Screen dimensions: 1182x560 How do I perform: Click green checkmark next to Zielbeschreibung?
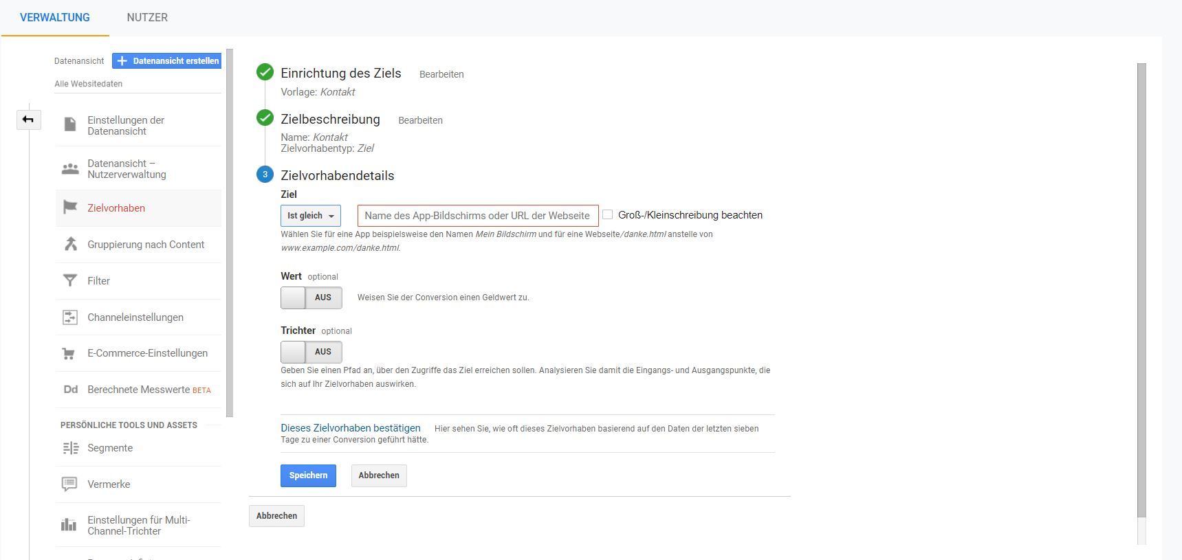coord(265,117)
